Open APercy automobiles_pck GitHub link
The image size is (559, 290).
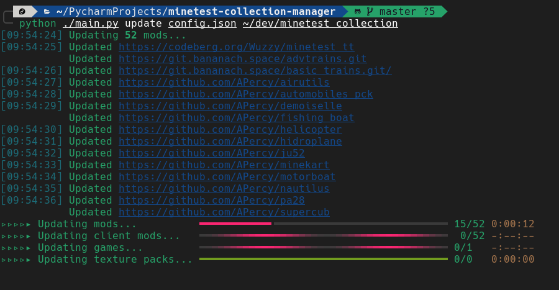pos(245,94)
